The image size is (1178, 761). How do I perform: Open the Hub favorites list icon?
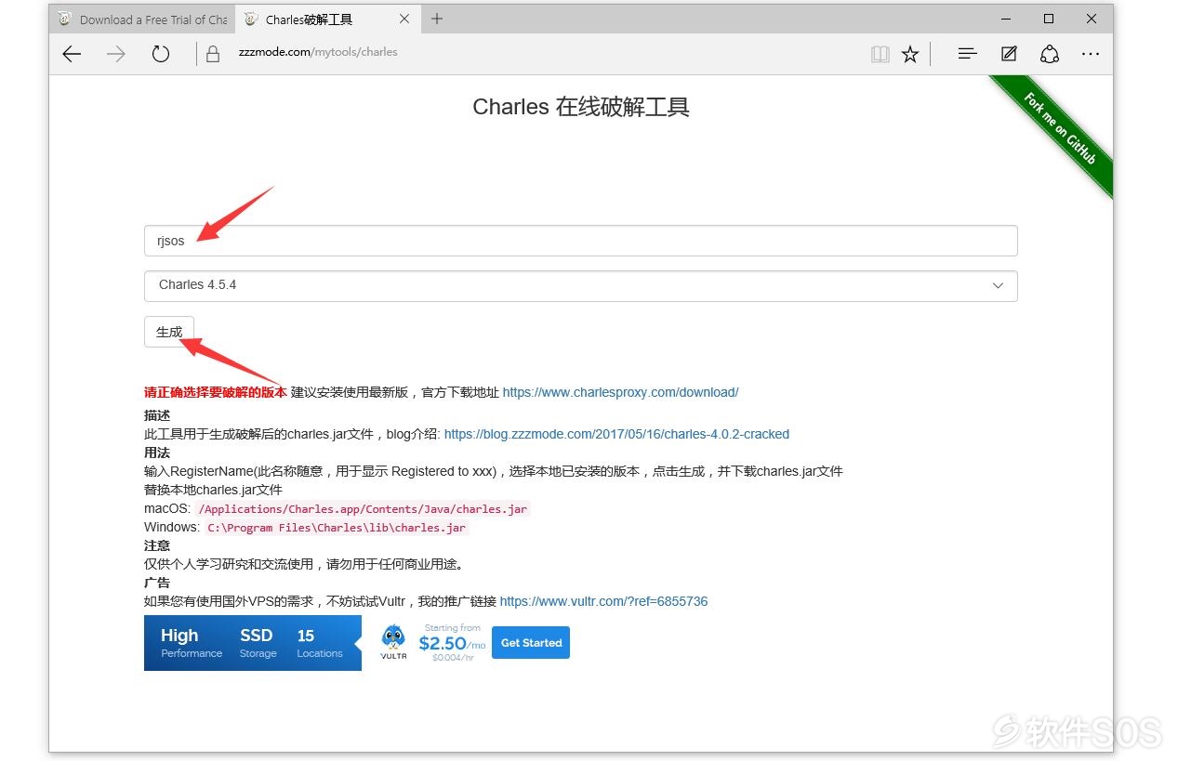click(967, 54)
